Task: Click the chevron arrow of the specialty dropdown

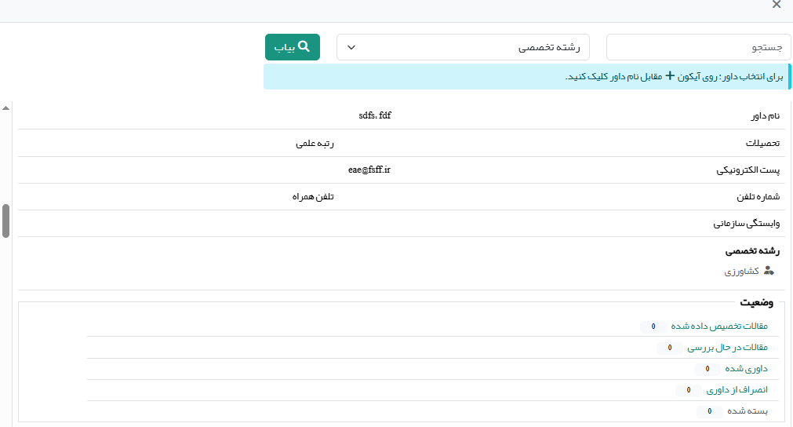Action: 351,47
